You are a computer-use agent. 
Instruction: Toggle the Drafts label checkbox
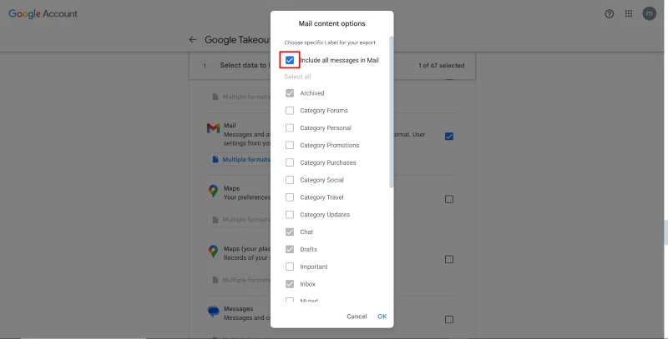click(290, 249)
